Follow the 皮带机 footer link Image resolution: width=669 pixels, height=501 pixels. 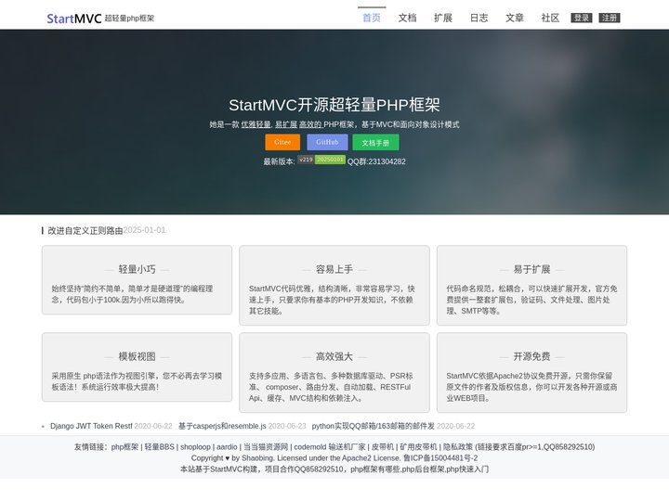click(383, 447)
